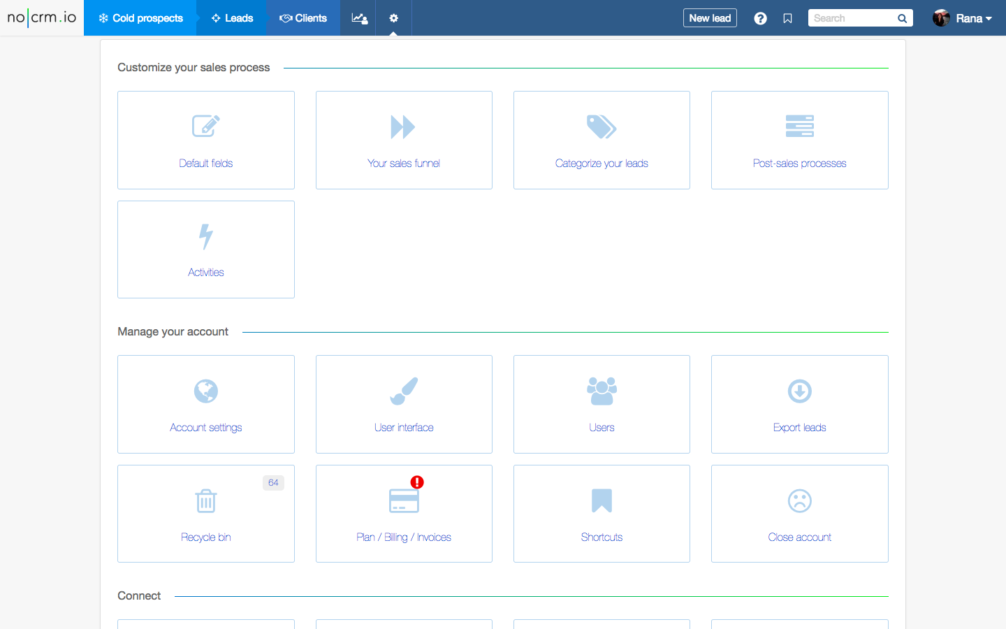Click the Export leads download icon
Screen dimensions: 1006x629
[799, 391]
